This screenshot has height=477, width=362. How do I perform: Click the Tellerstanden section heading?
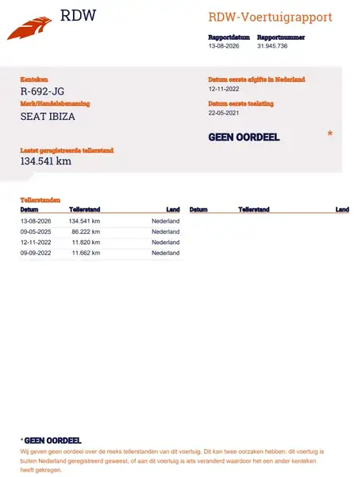pyautogui.click(x=40, y=200)
